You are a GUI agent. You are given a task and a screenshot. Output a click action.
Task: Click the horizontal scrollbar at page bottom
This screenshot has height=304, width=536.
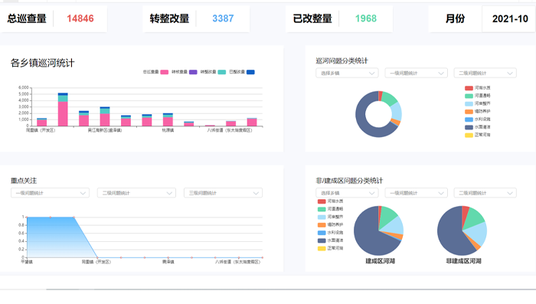[x=290, y=289]
